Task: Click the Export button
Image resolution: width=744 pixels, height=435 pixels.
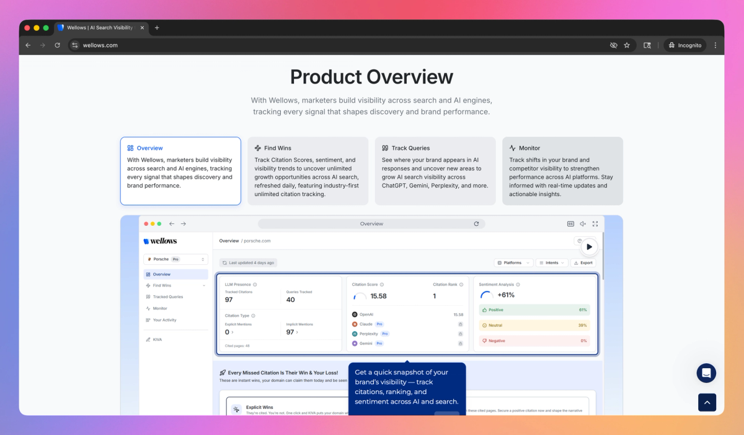Action: pyautogui.click(x=583, y=262)
